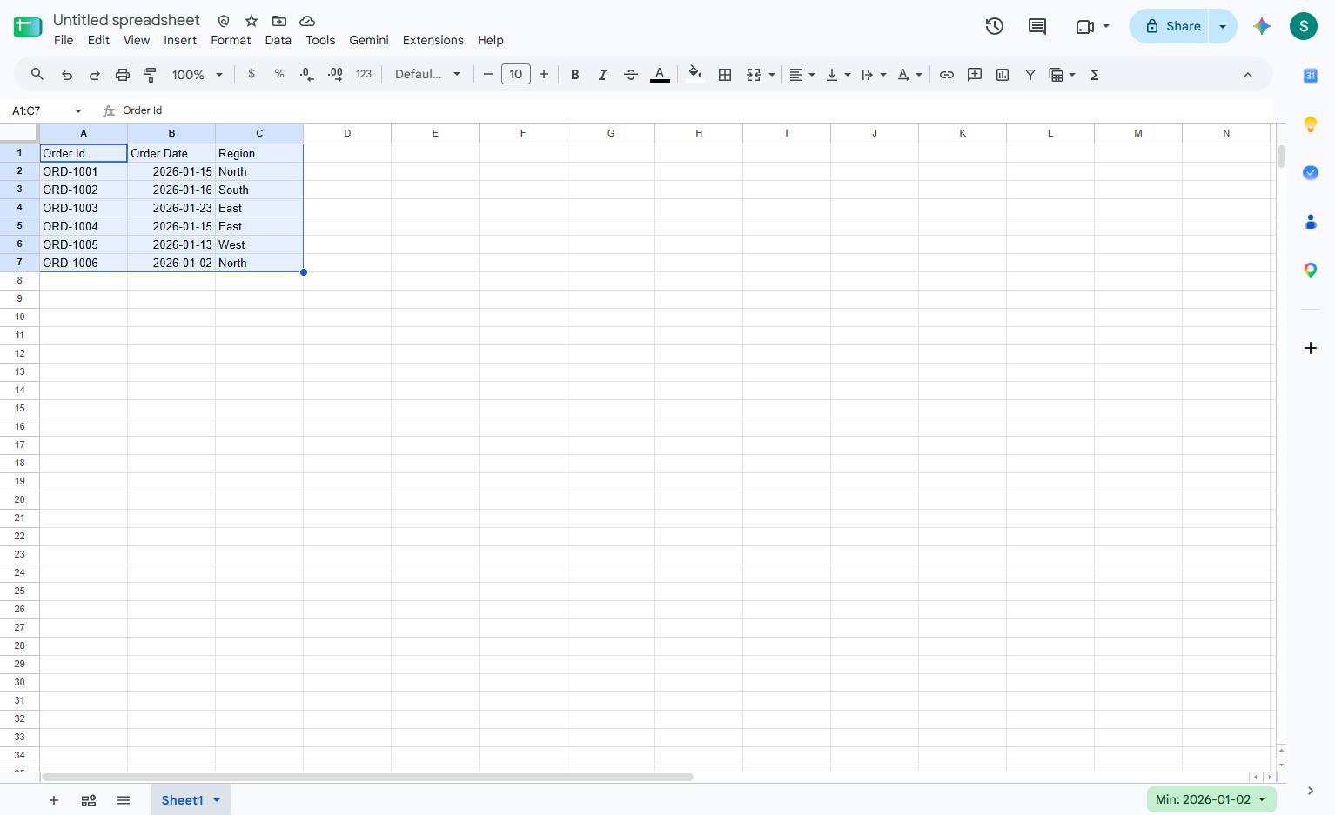
Task: Open Google Calendar side panel
Action: click(1311, 76)
